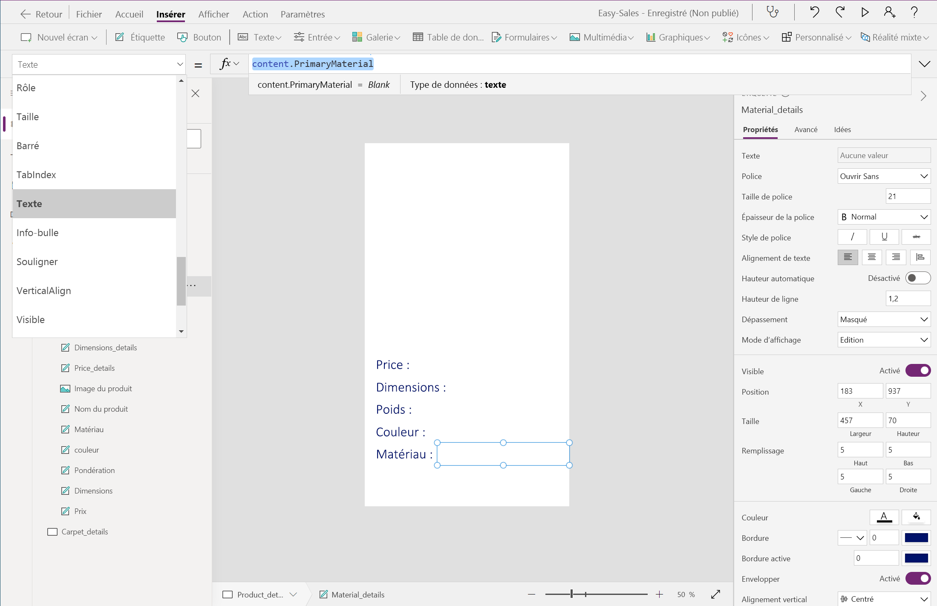The height and width of the screenshot is (606, 937).
Task: Switch to the Afficher tab
Action: point(213,14)
